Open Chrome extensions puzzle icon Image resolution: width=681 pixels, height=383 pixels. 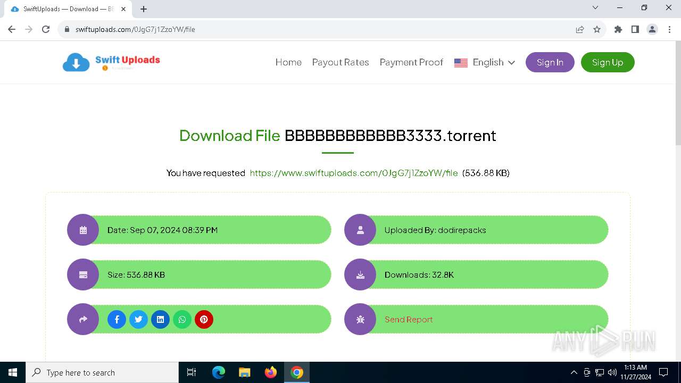[618, 29]
